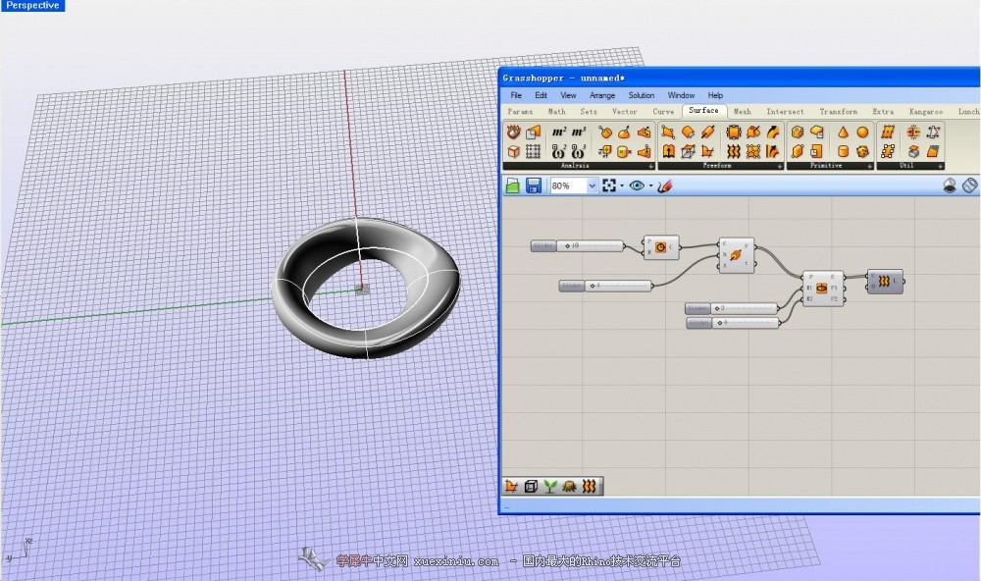Switch to the Transform tab

click(x=839, y=112)
